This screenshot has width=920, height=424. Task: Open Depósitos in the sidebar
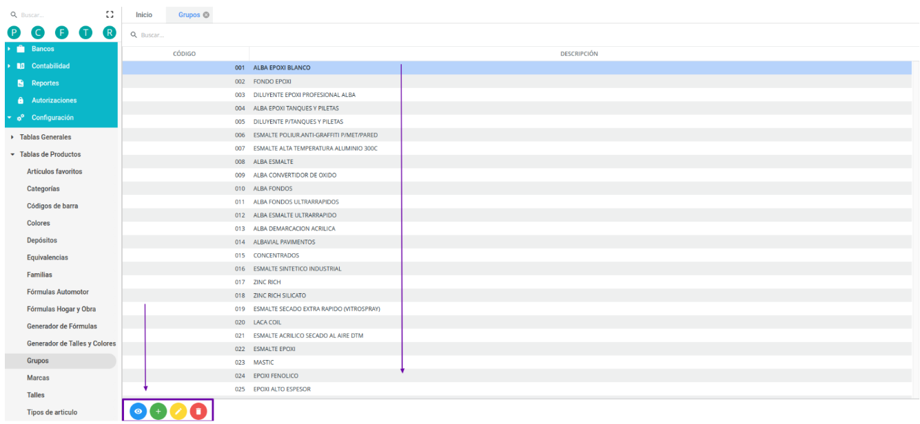[x=42, y=240]
